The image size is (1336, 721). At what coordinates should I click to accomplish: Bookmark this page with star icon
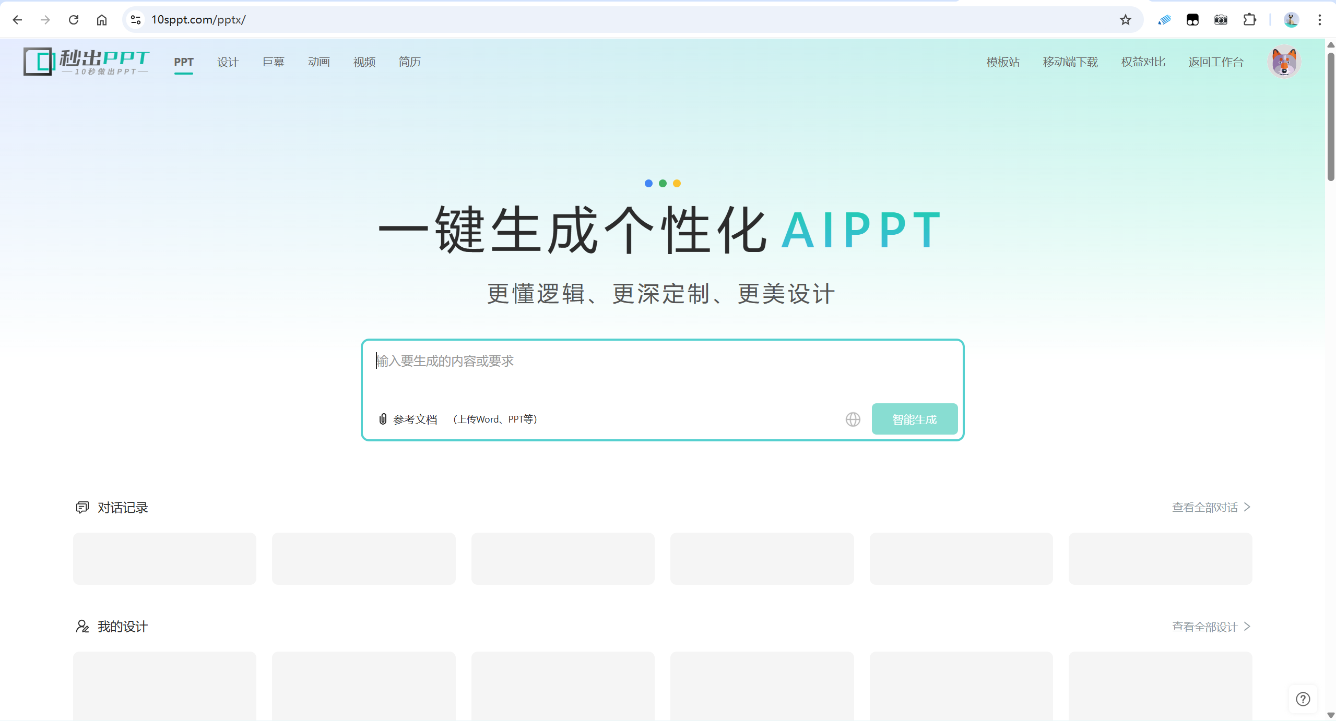click(1125, 20)
